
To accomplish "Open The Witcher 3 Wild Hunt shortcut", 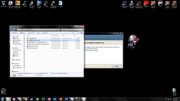I will [53, 4].
